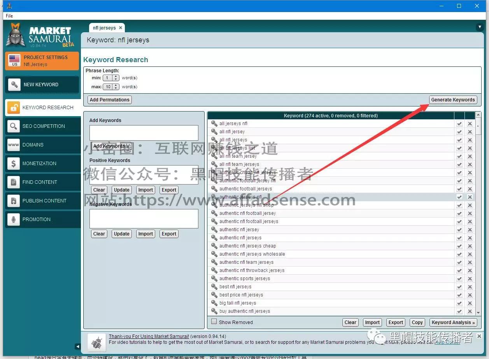Click key icon for big tall nfl jerseys
Image resolution: width=489 pixels, height=359 pixels.
[x=214, y=303]
